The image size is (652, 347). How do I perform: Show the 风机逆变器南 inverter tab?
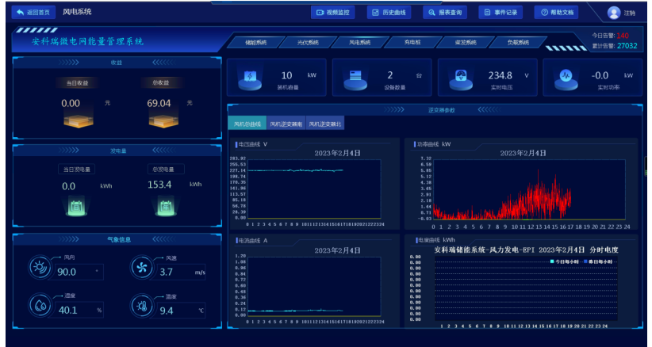286,124
